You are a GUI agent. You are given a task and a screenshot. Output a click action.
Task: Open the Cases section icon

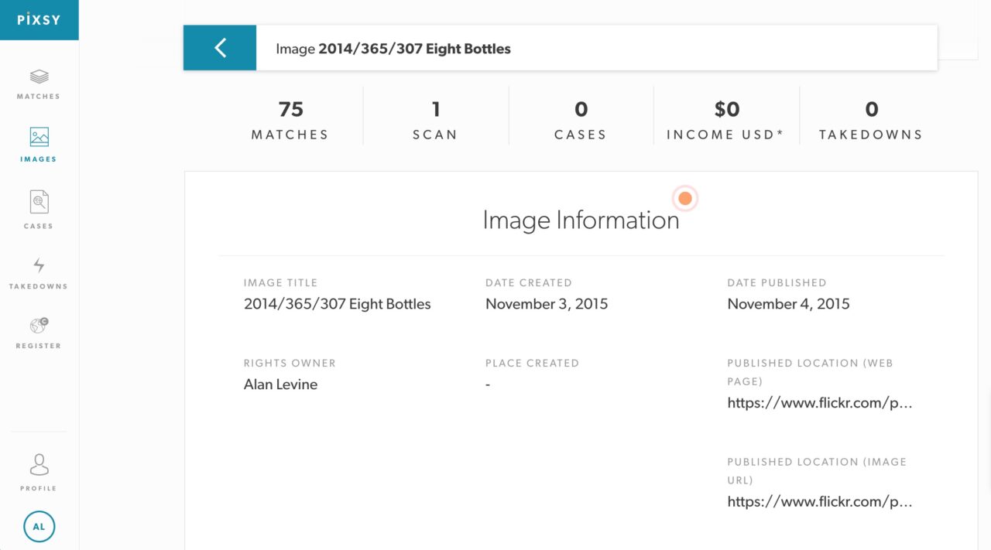pyautogui.click(x=39, y=203)
